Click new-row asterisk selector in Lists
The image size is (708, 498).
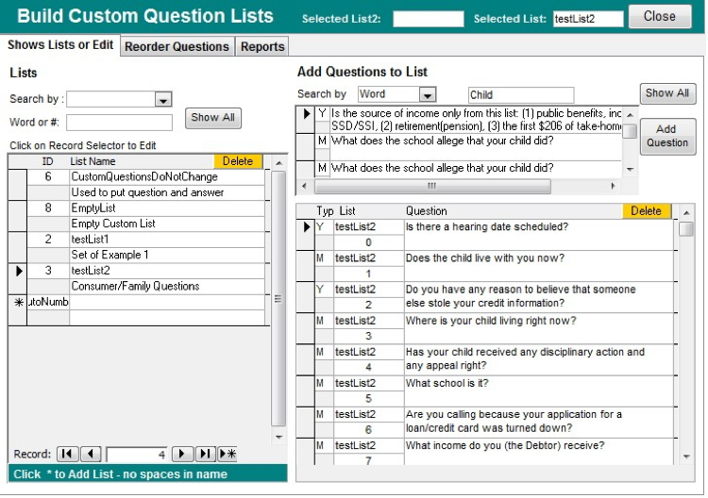point(17,303)
